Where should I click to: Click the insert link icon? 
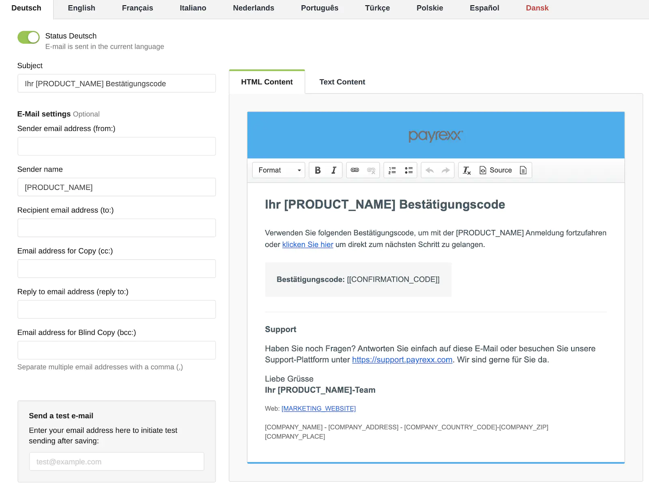[x=355, y=170]
